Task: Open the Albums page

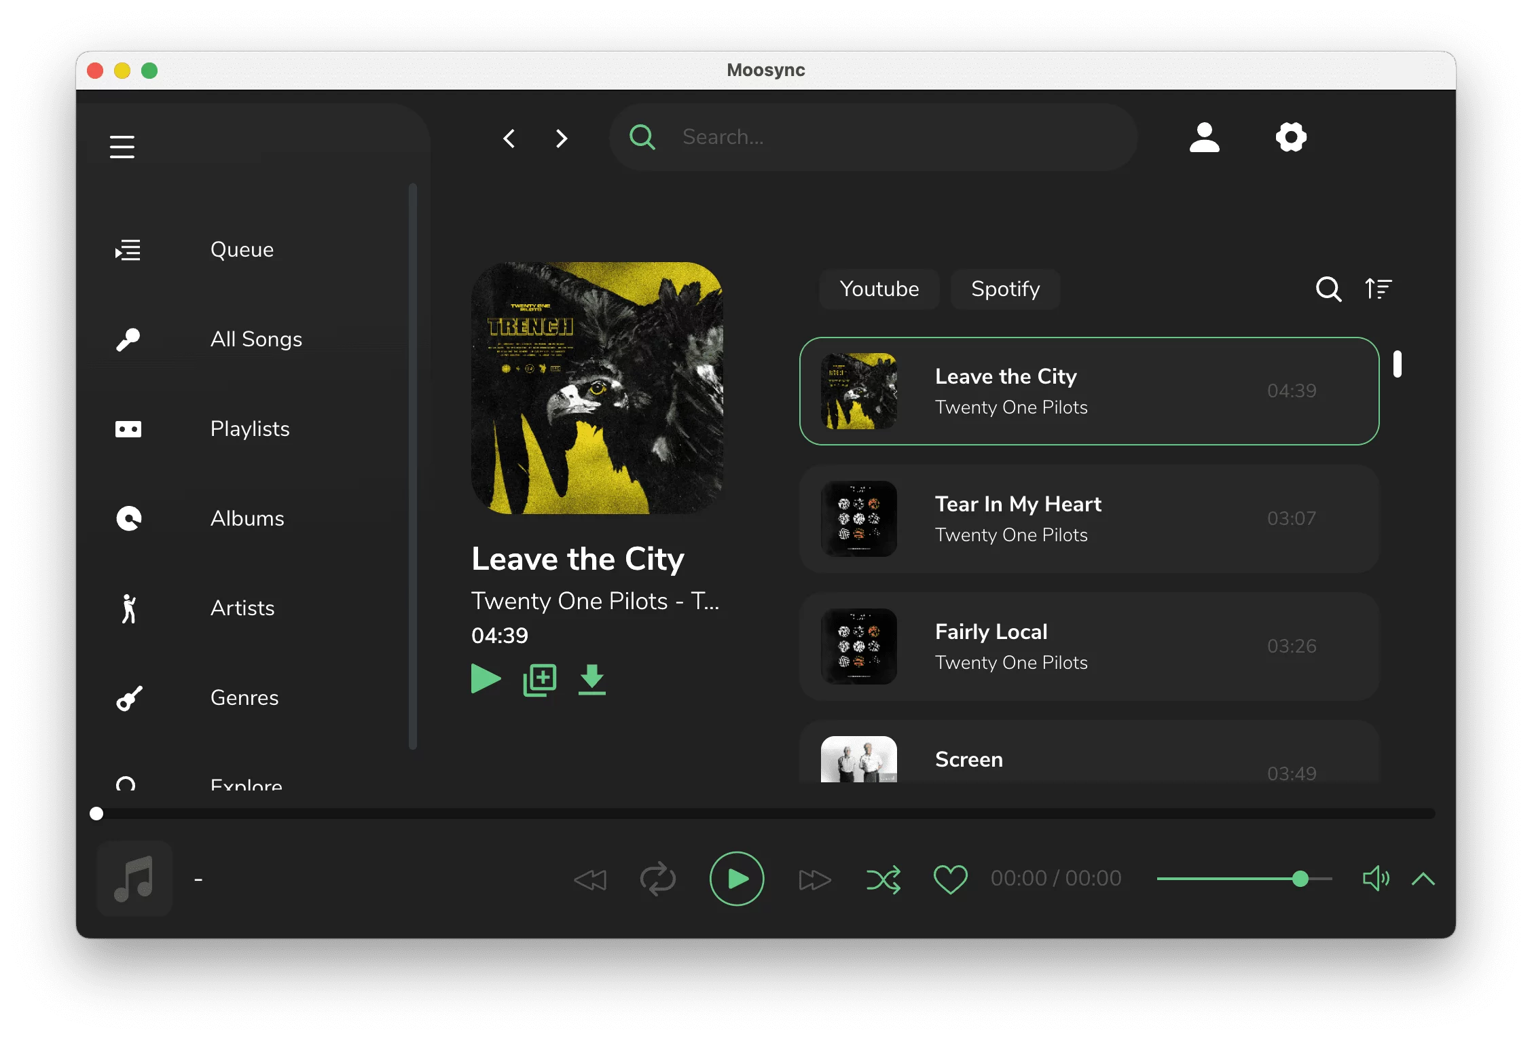Action: [x=247, y=519]
